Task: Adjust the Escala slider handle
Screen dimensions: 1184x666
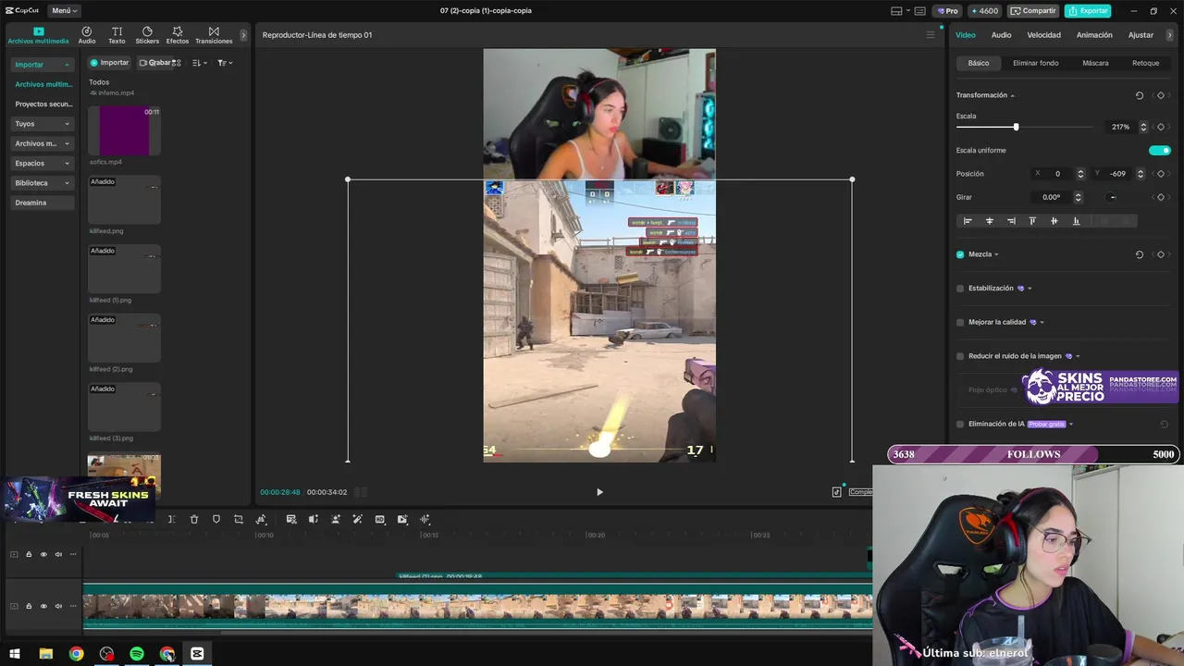Action: pos(1016,127)
